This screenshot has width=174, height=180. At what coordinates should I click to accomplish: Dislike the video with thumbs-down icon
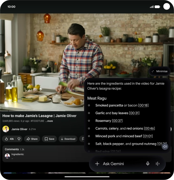pyautogui.click(x=19, y=139)
